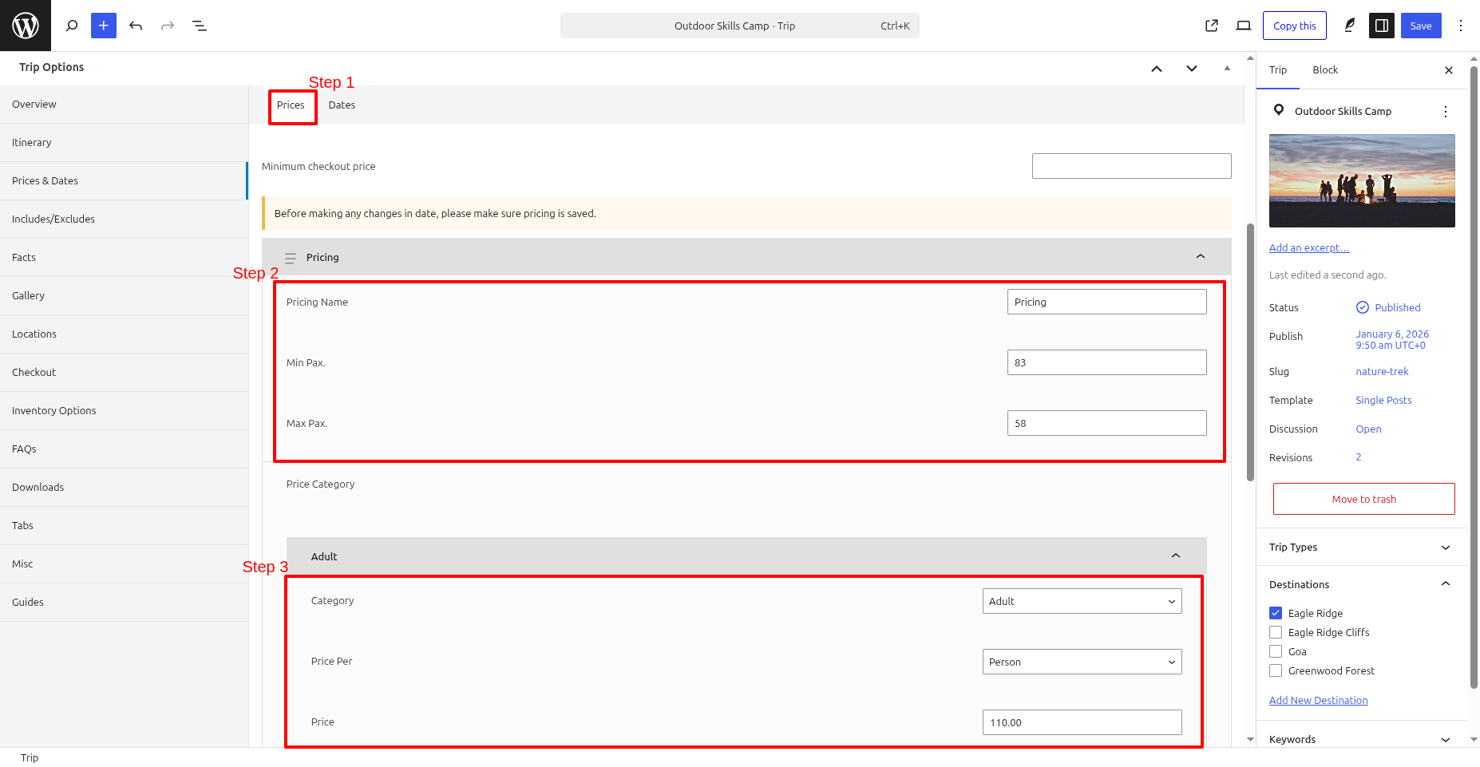Screen dimensions: 1480x767
Task: Change the Published status
Action: click(1388, 307)
